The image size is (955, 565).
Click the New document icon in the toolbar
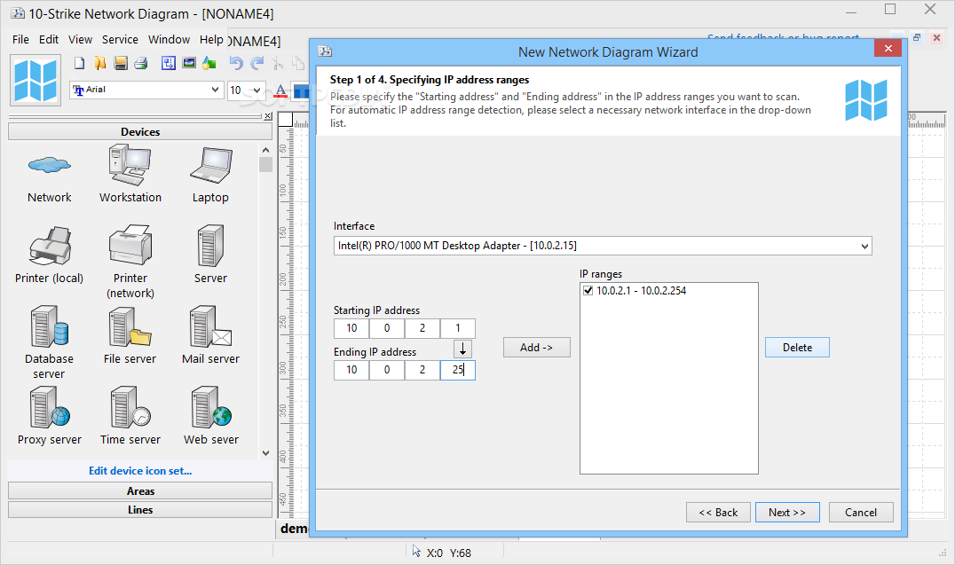(x=79, y=63)
